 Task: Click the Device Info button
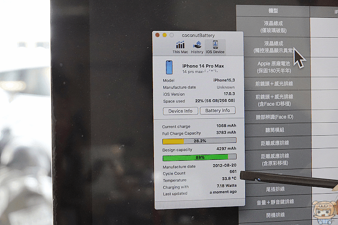click(181, 111)
